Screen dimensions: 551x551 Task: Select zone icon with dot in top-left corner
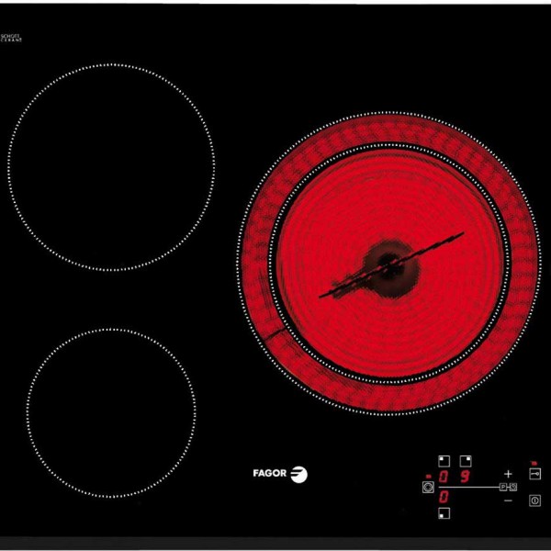(444, 461)
